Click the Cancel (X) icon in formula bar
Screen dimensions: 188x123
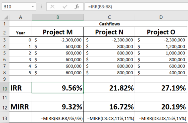click(x=52, y=7)
